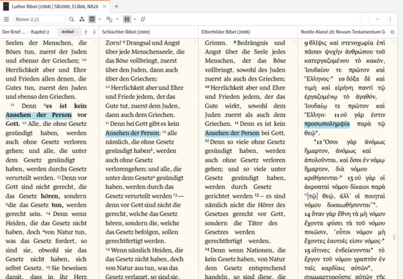403x279 pixels.
Task: Click the Greek word 'δικαιωθήσονται'
Action: [x=349, y=205]
